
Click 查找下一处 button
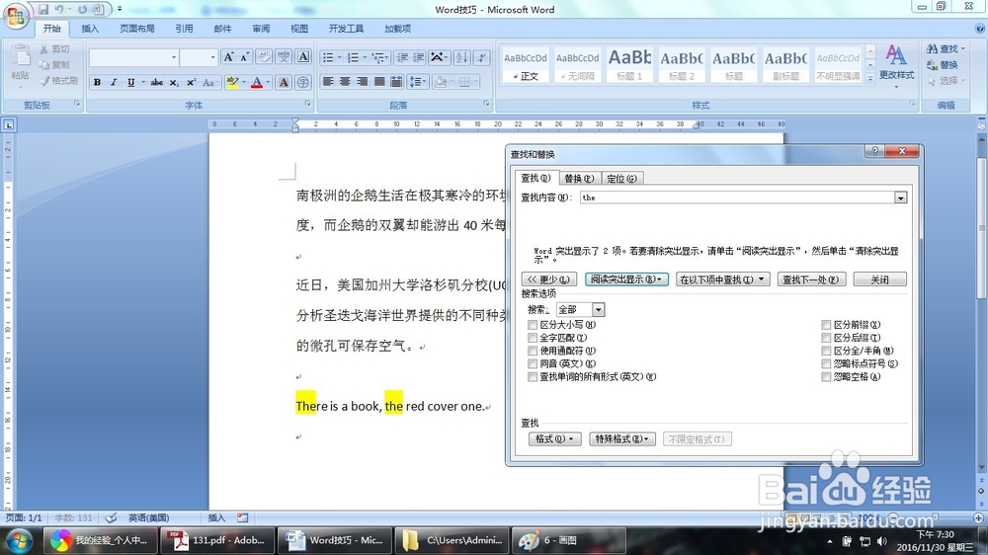click(810, 279)
